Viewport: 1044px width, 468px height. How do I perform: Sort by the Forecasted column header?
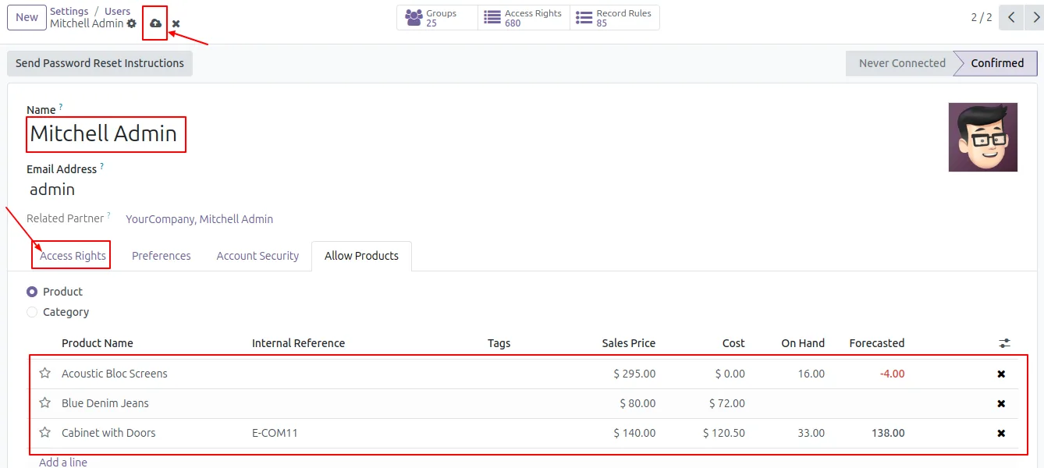877,343
